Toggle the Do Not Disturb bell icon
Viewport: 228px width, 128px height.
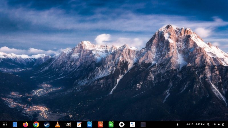point(208,124)
